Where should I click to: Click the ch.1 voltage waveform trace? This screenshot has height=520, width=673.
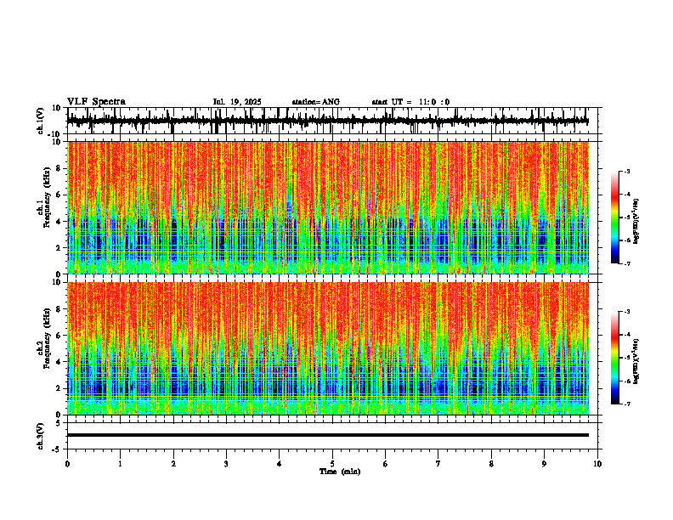coord(327,121)
